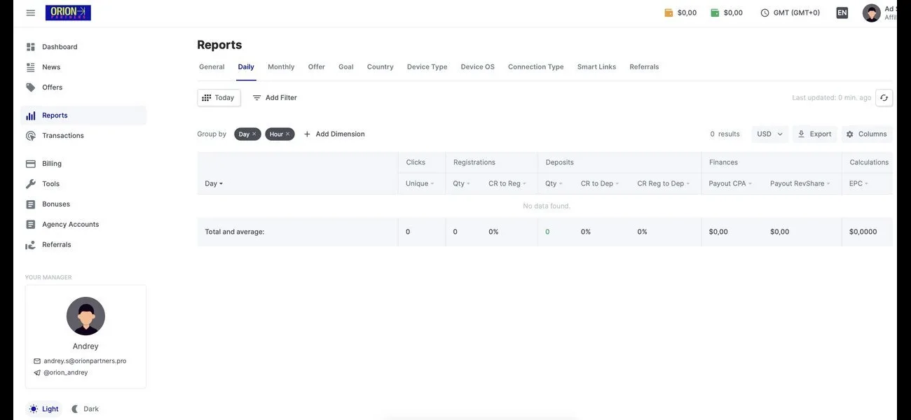Switch language via EN icon
The height and width of the screenshot is (420, 911).
[842, 13]
